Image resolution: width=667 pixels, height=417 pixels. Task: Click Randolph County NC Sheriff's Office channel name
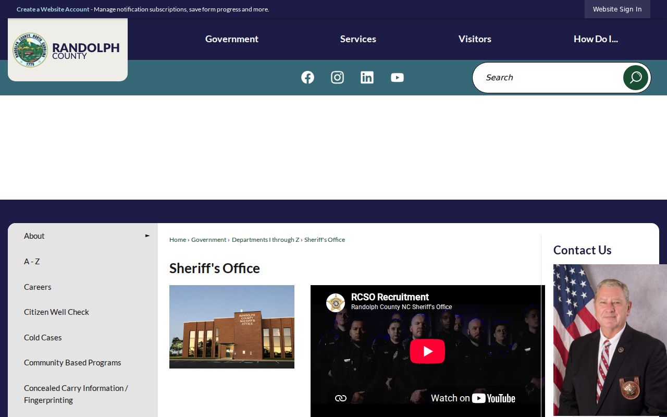click(x=401, y=307)
